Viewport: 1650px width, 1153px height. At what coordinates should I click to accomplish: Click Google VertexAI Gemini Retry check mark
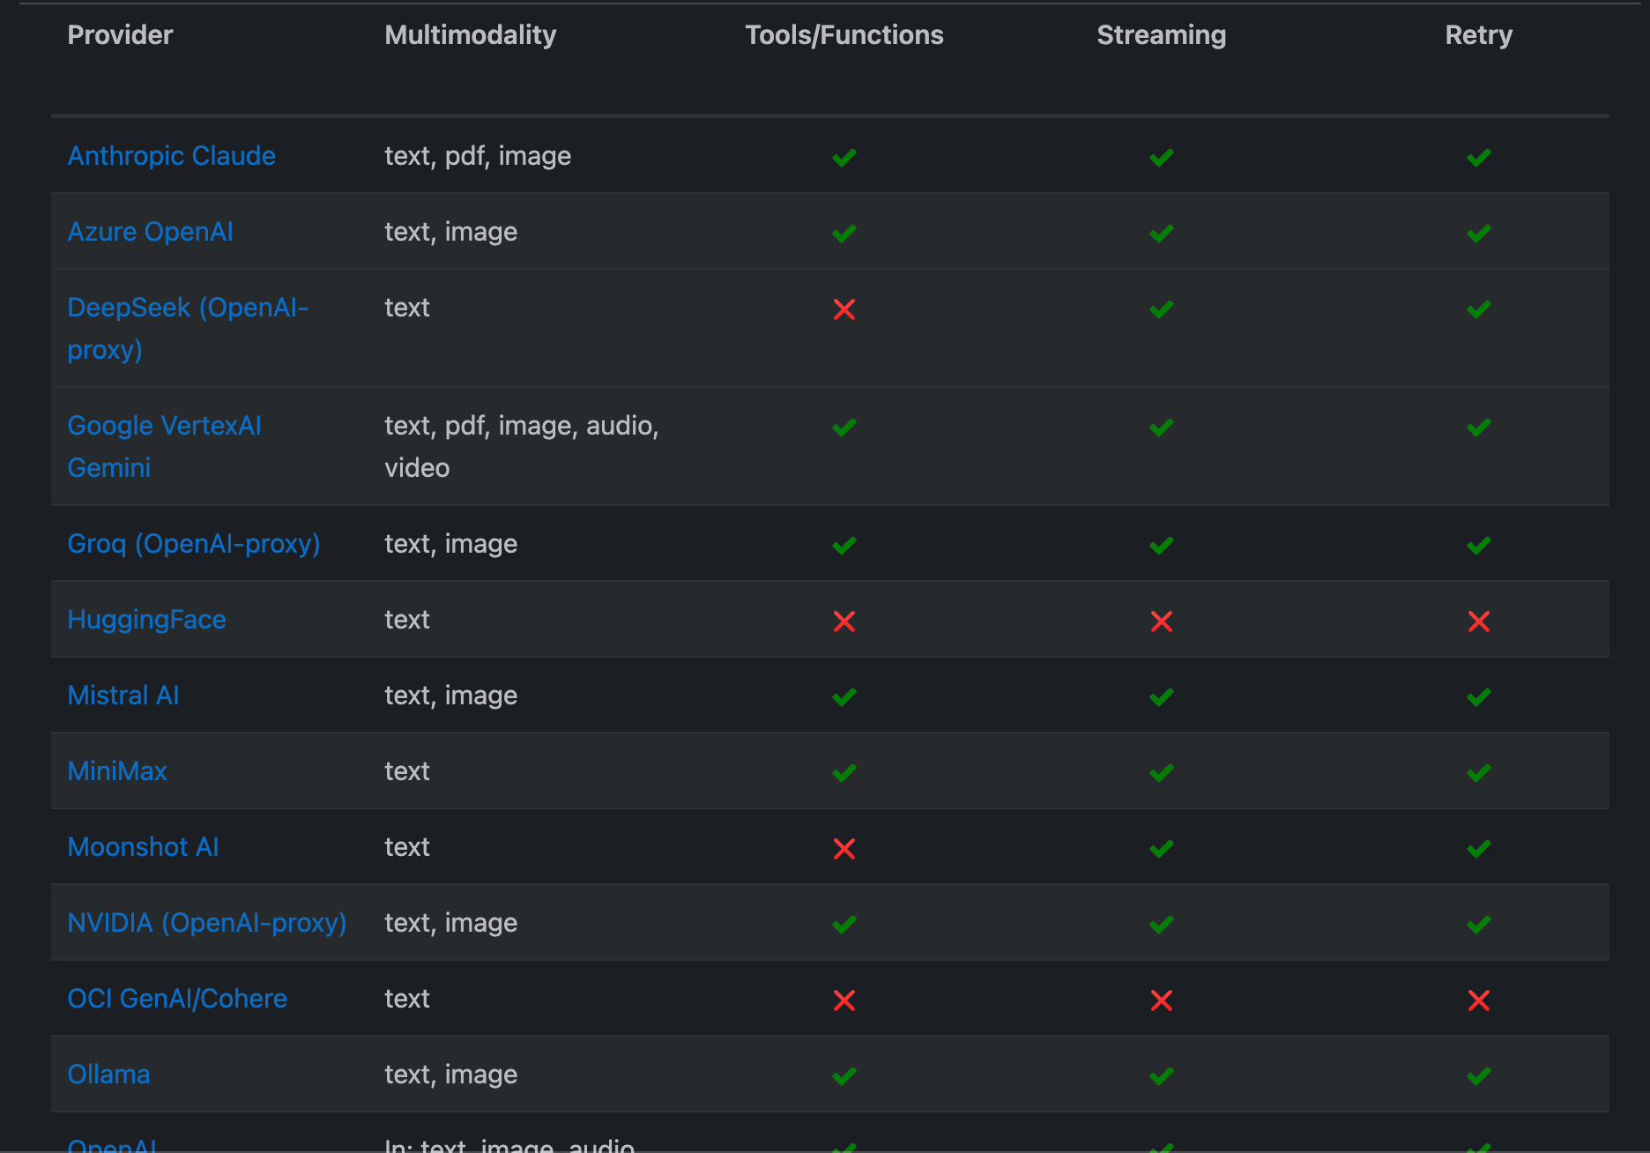[1479, 428]
